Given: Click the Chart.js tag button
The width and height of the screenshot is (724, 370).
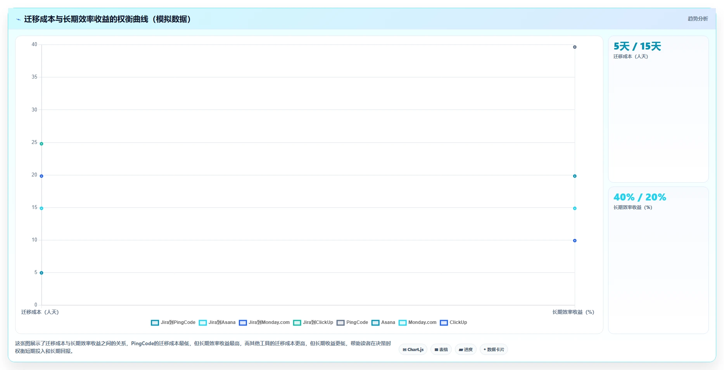Looking at the screenshot, I should click(x=413, y=349).
